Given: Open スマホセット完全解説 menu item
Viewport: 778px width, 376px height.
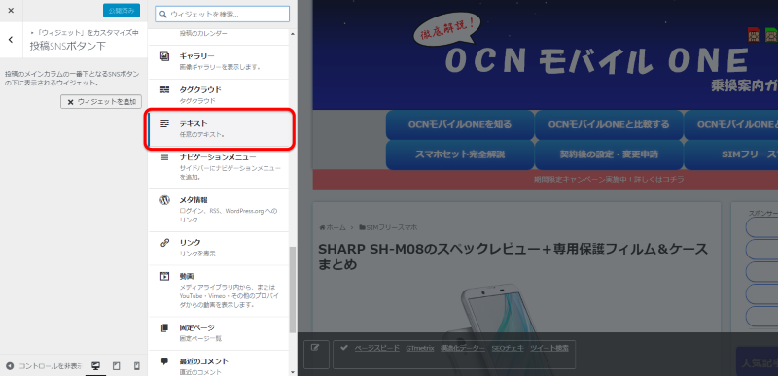Looking at the screenshot, I should (x=460, y=154).
